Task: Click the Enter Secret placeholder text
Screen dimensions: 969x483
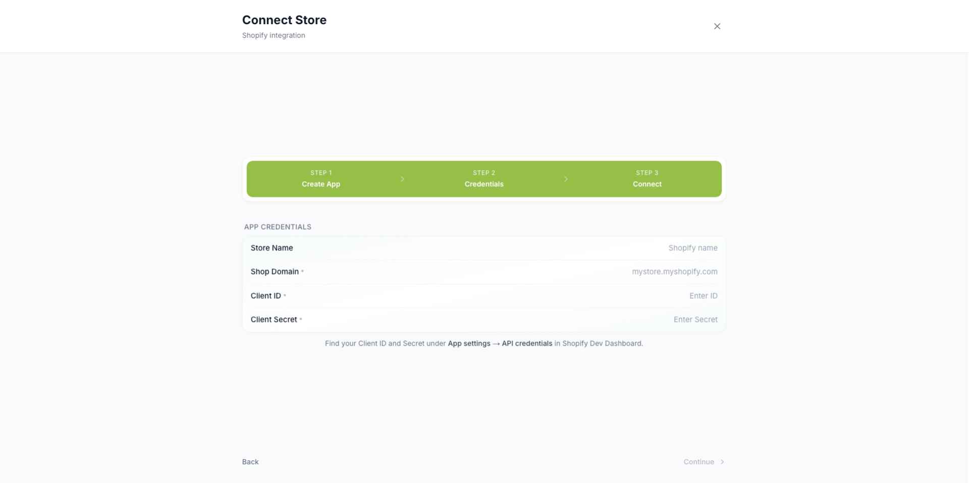Action: point(695,319)
